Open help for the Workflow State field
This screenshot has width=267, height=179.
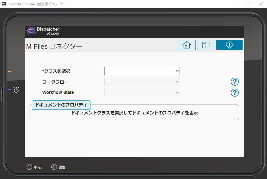tap(235, 93)
